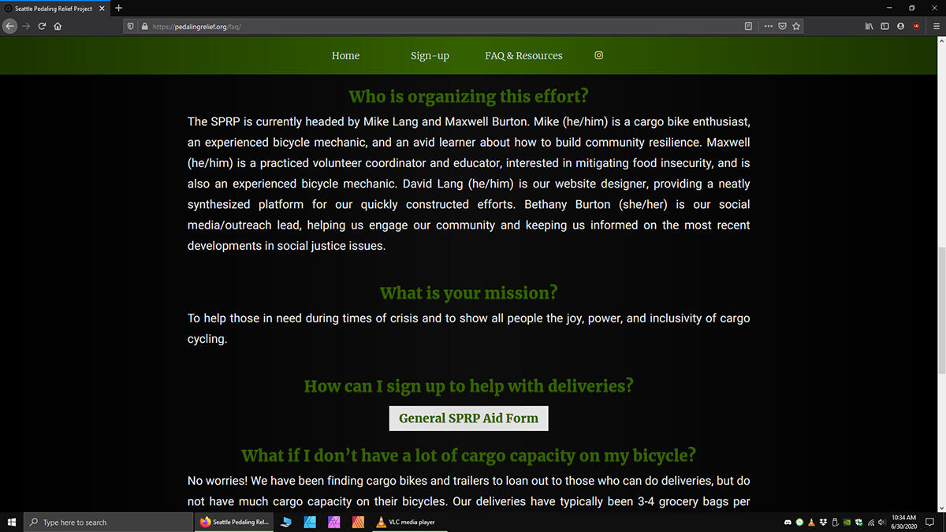Expand page actions three-dot menu

[x=768, y=26]
